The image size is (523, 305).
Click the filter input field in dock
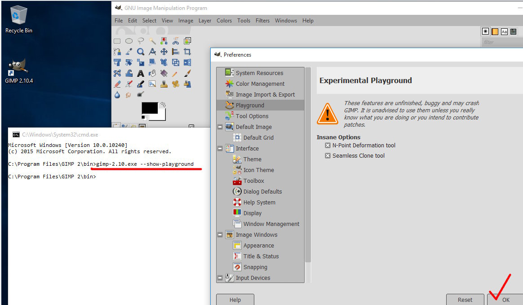(502, 42)
